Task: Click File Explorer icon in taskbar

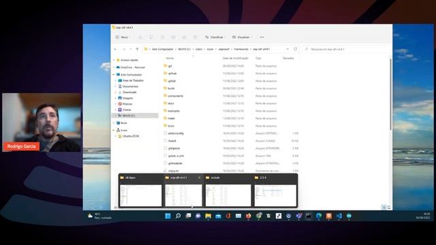Action: click(x=208, y=216)
